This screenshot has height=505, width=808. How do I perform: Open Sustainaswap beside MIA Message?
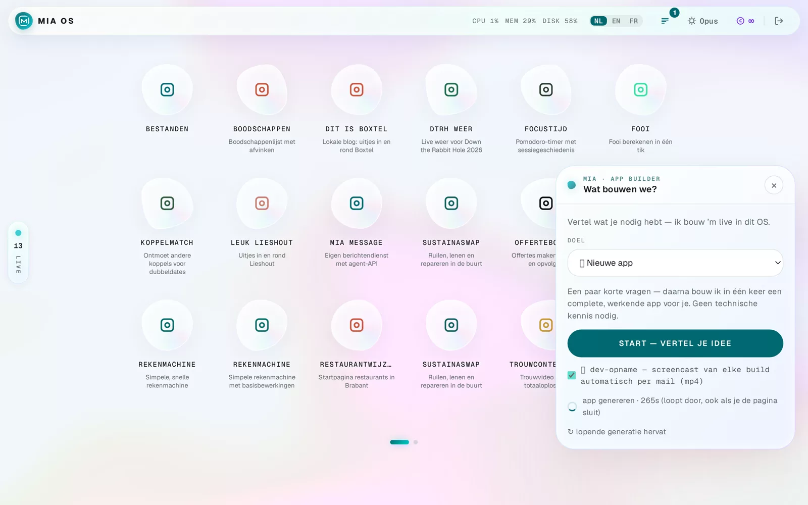click(451, 204)
